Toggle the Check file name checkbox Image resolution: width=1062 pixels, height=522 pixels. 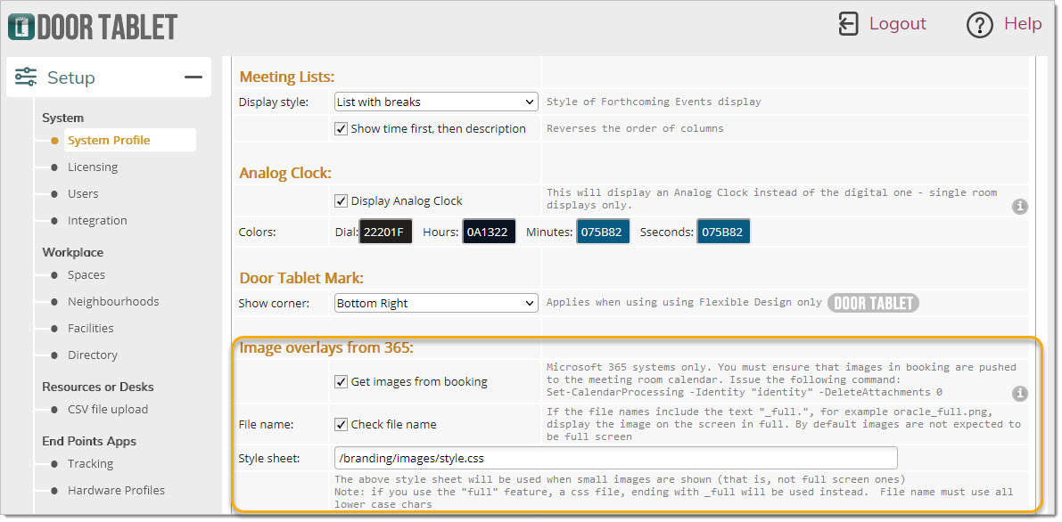pos(341,424)
